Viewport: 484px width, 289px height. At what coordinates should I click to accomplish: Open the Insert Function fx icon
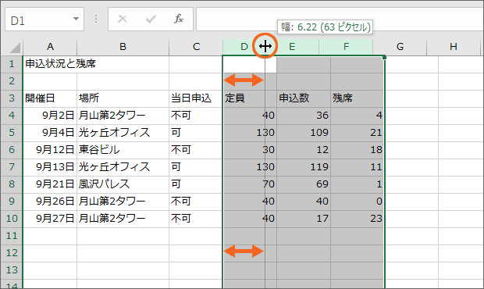pyautogui.click(x=179, y=19)
